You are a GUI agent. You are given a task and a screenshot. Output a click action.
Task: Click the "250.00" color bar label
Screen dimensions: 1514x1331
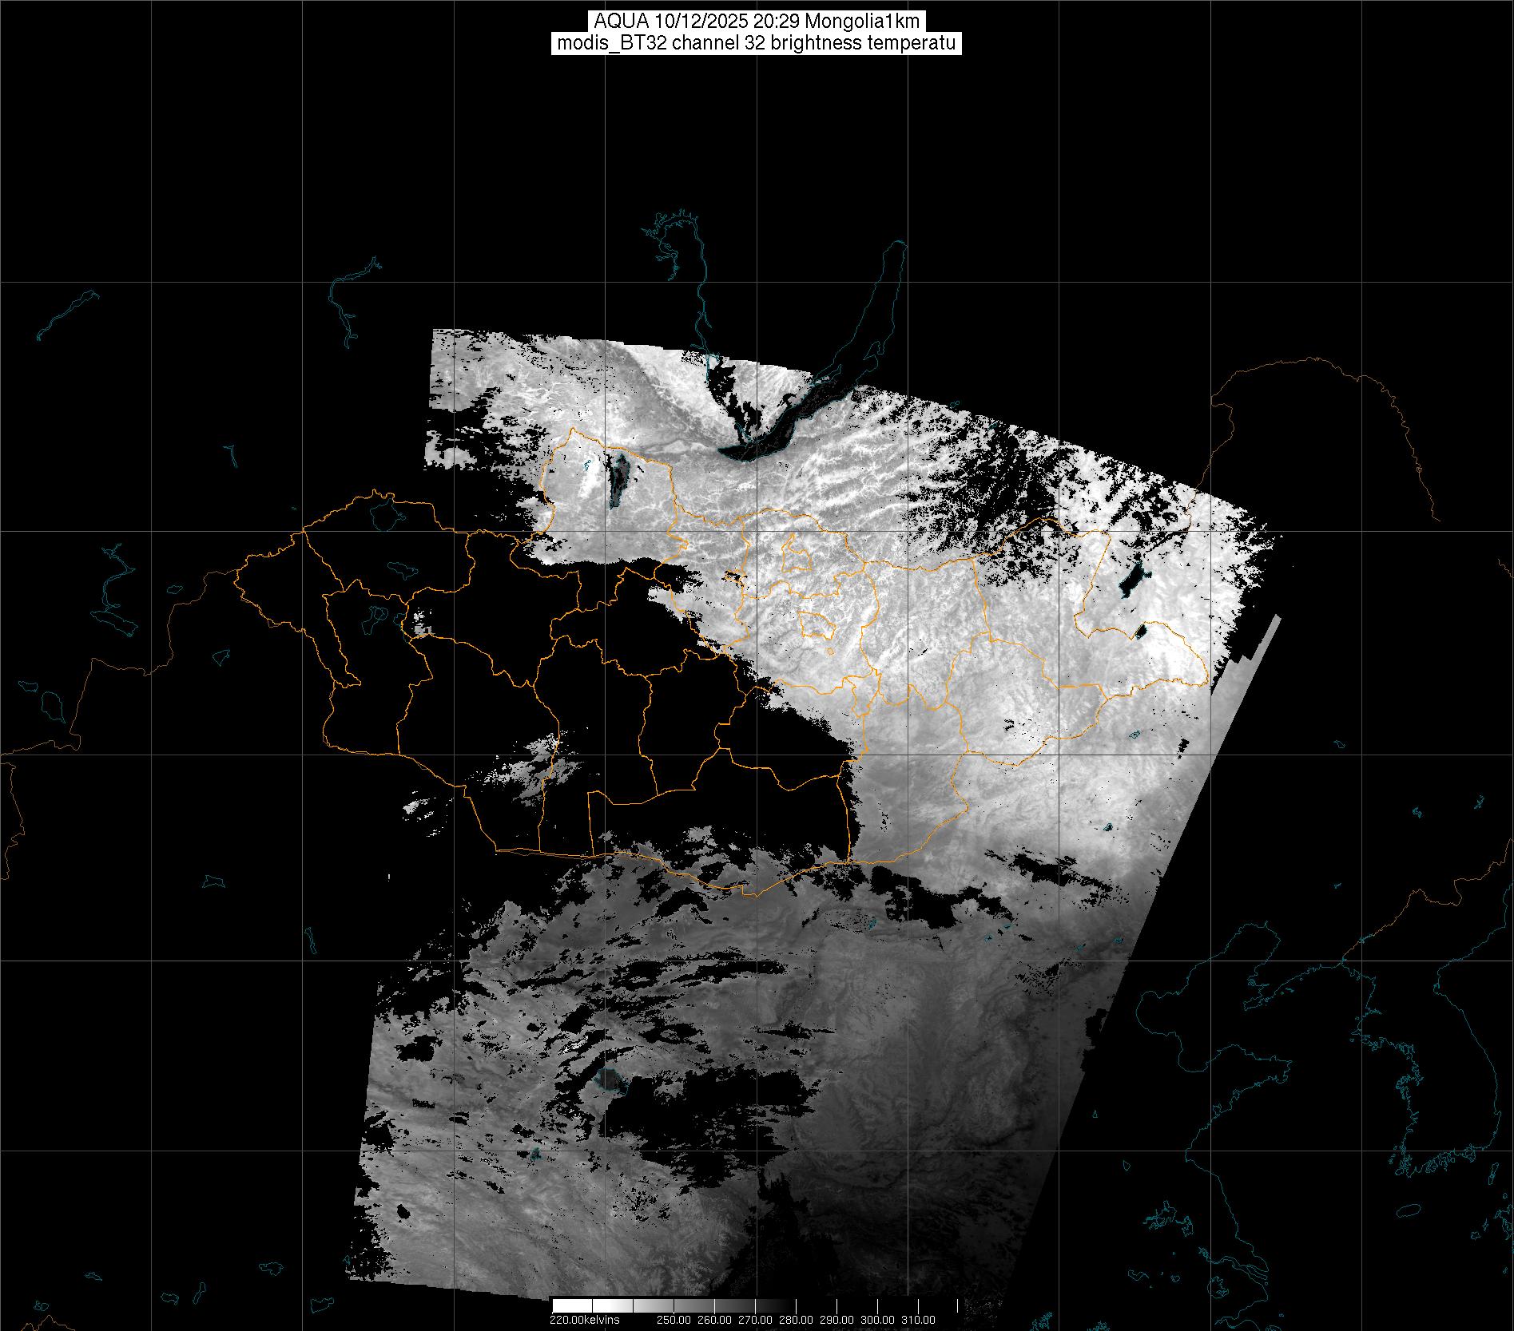(673, 1320)
